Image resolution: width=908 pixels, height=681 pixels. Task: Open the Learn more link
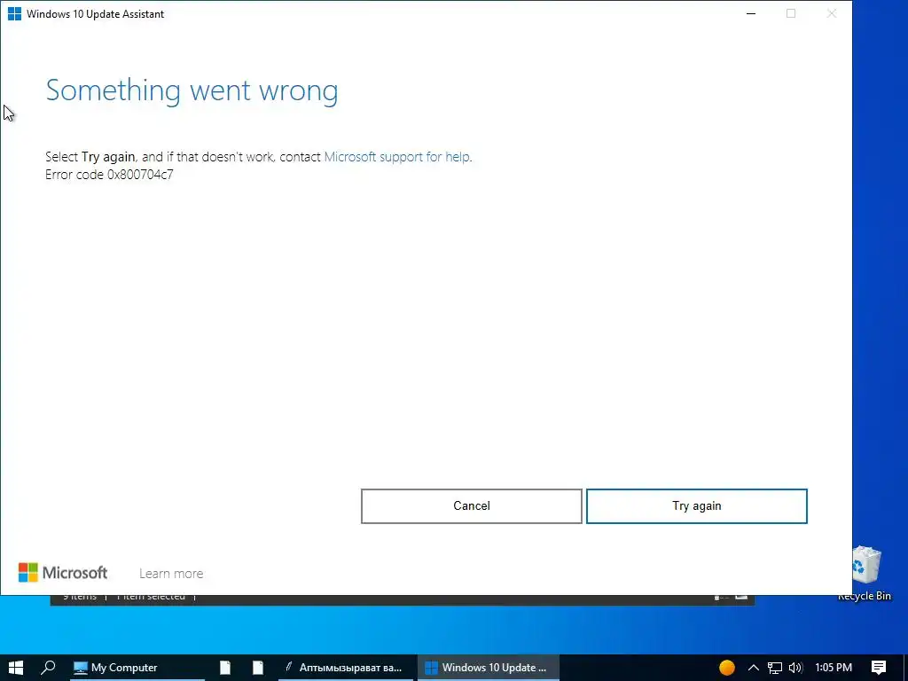(x=171, y=574)
